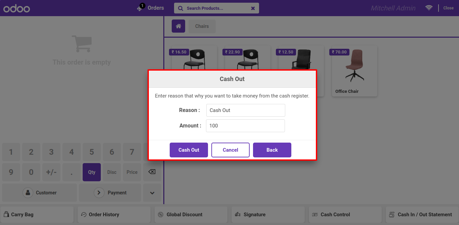Tap the backspace key on numpad
Image resolution: width=459 pixels, height=225 pixels.
point(152,172)
